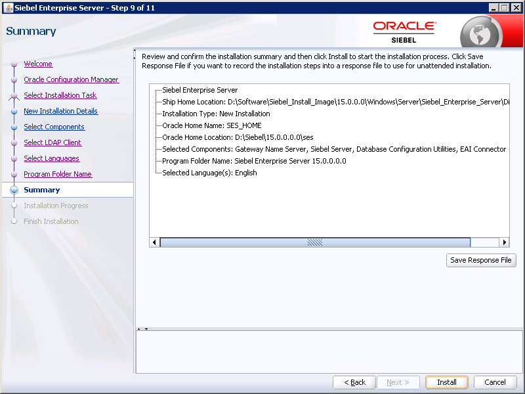525x394 pixels.
Task: Click the marker beside Select Installation Task
Action: (14, 96)
